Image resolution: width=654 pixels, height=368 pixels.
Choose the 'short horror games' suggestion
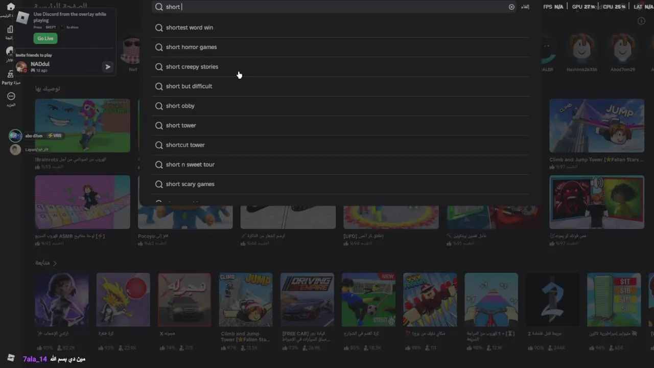point(340,47)
